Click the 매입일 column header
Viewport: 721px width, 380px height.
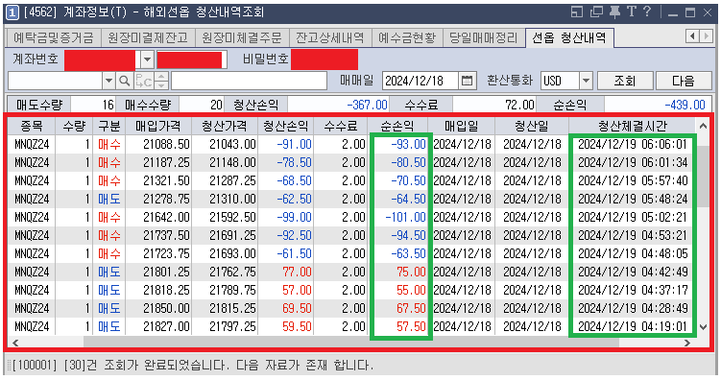coord(461,126)
